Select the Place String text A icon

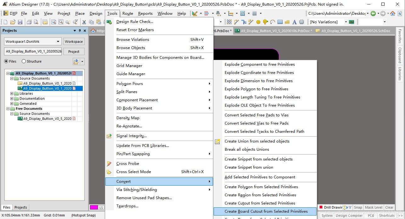point(294,22)
